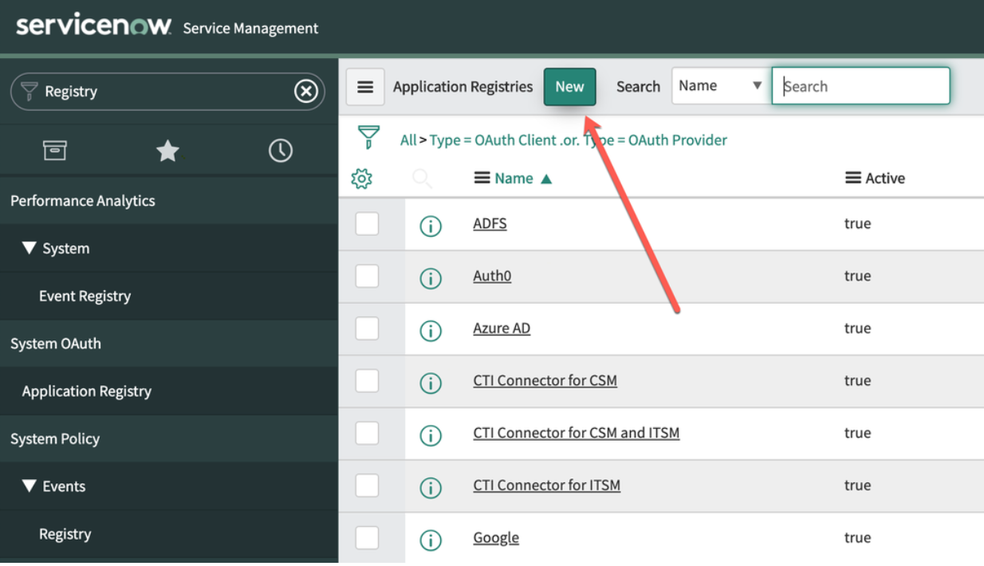Viewport: 984px width, 566px height.
Task: Open the column search magnifier
Action: click(423, 178)
